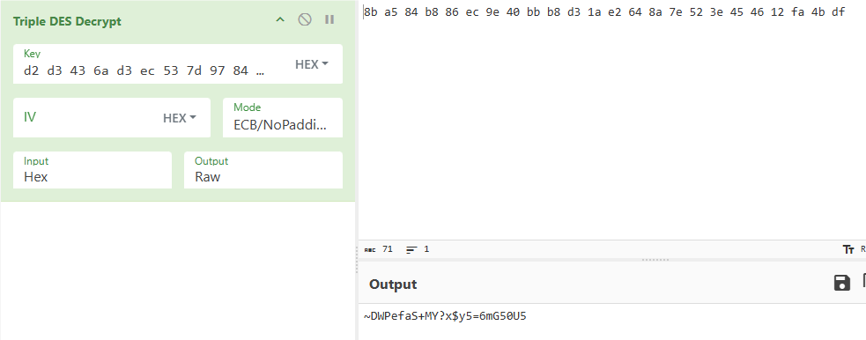Image resolution: width=866 pixels, height=340 pixels.
Task: Click the IV input field
Action: pos(90,117)
